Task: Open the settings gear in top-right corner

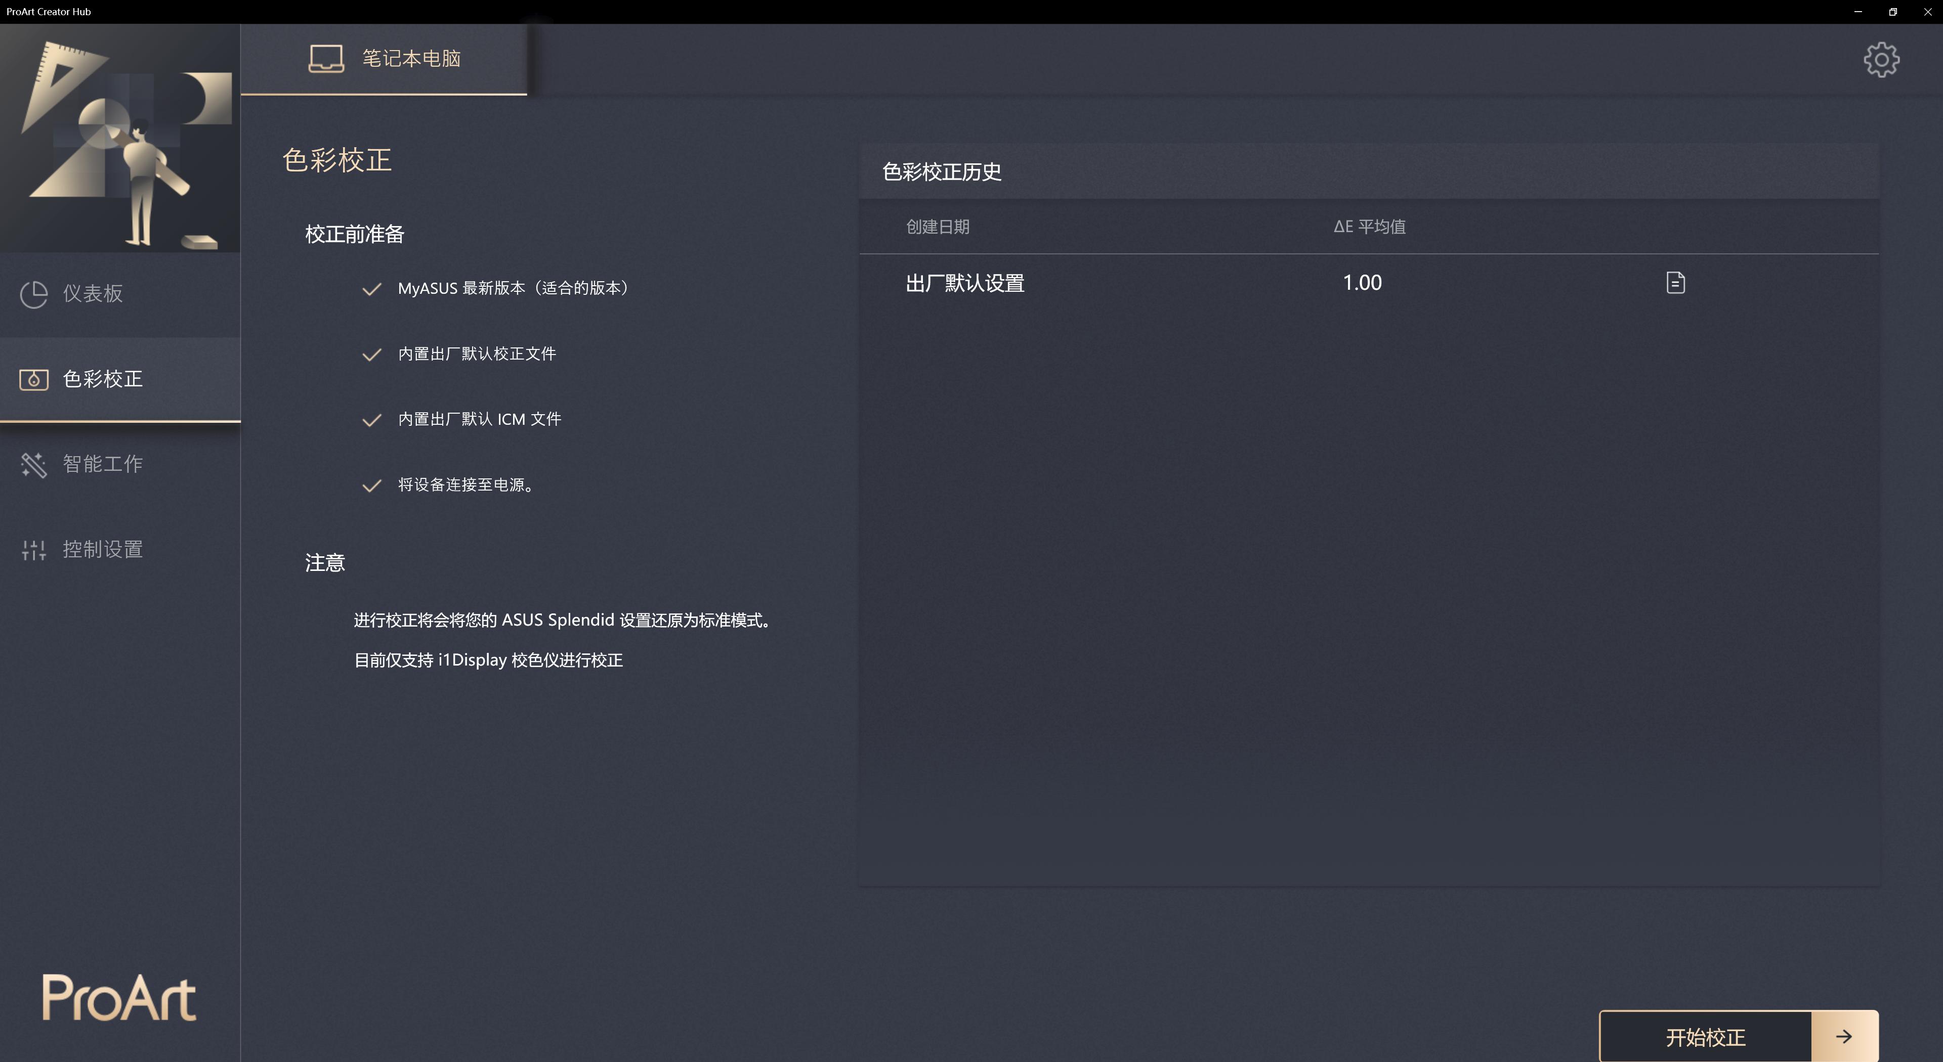Action: 1881,60
